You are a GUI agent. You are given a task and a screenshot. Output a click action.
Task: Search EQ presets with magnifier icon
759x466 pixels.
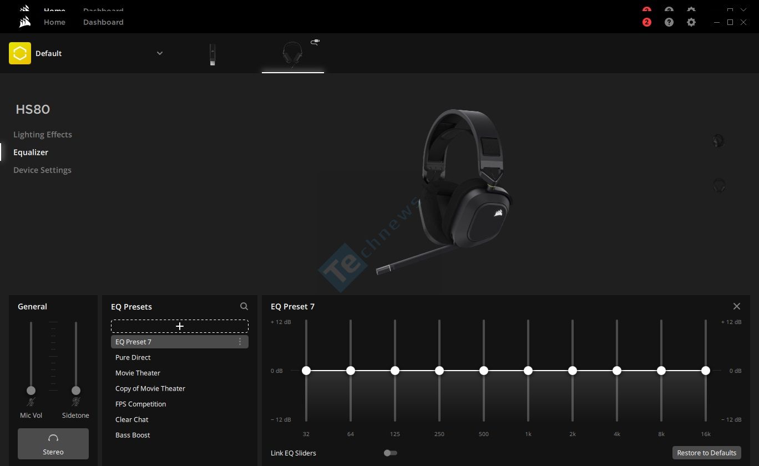244,306
